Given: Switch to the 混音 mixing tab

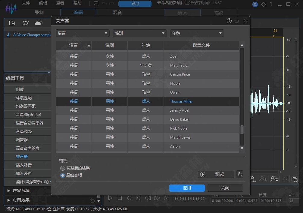Looking at the screenshot, I should pos(117,13).
